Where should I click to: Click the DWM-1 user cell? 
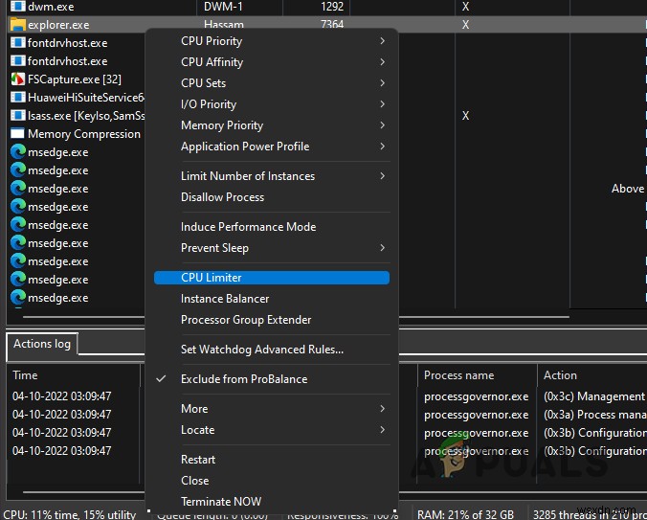coord(225,6)
